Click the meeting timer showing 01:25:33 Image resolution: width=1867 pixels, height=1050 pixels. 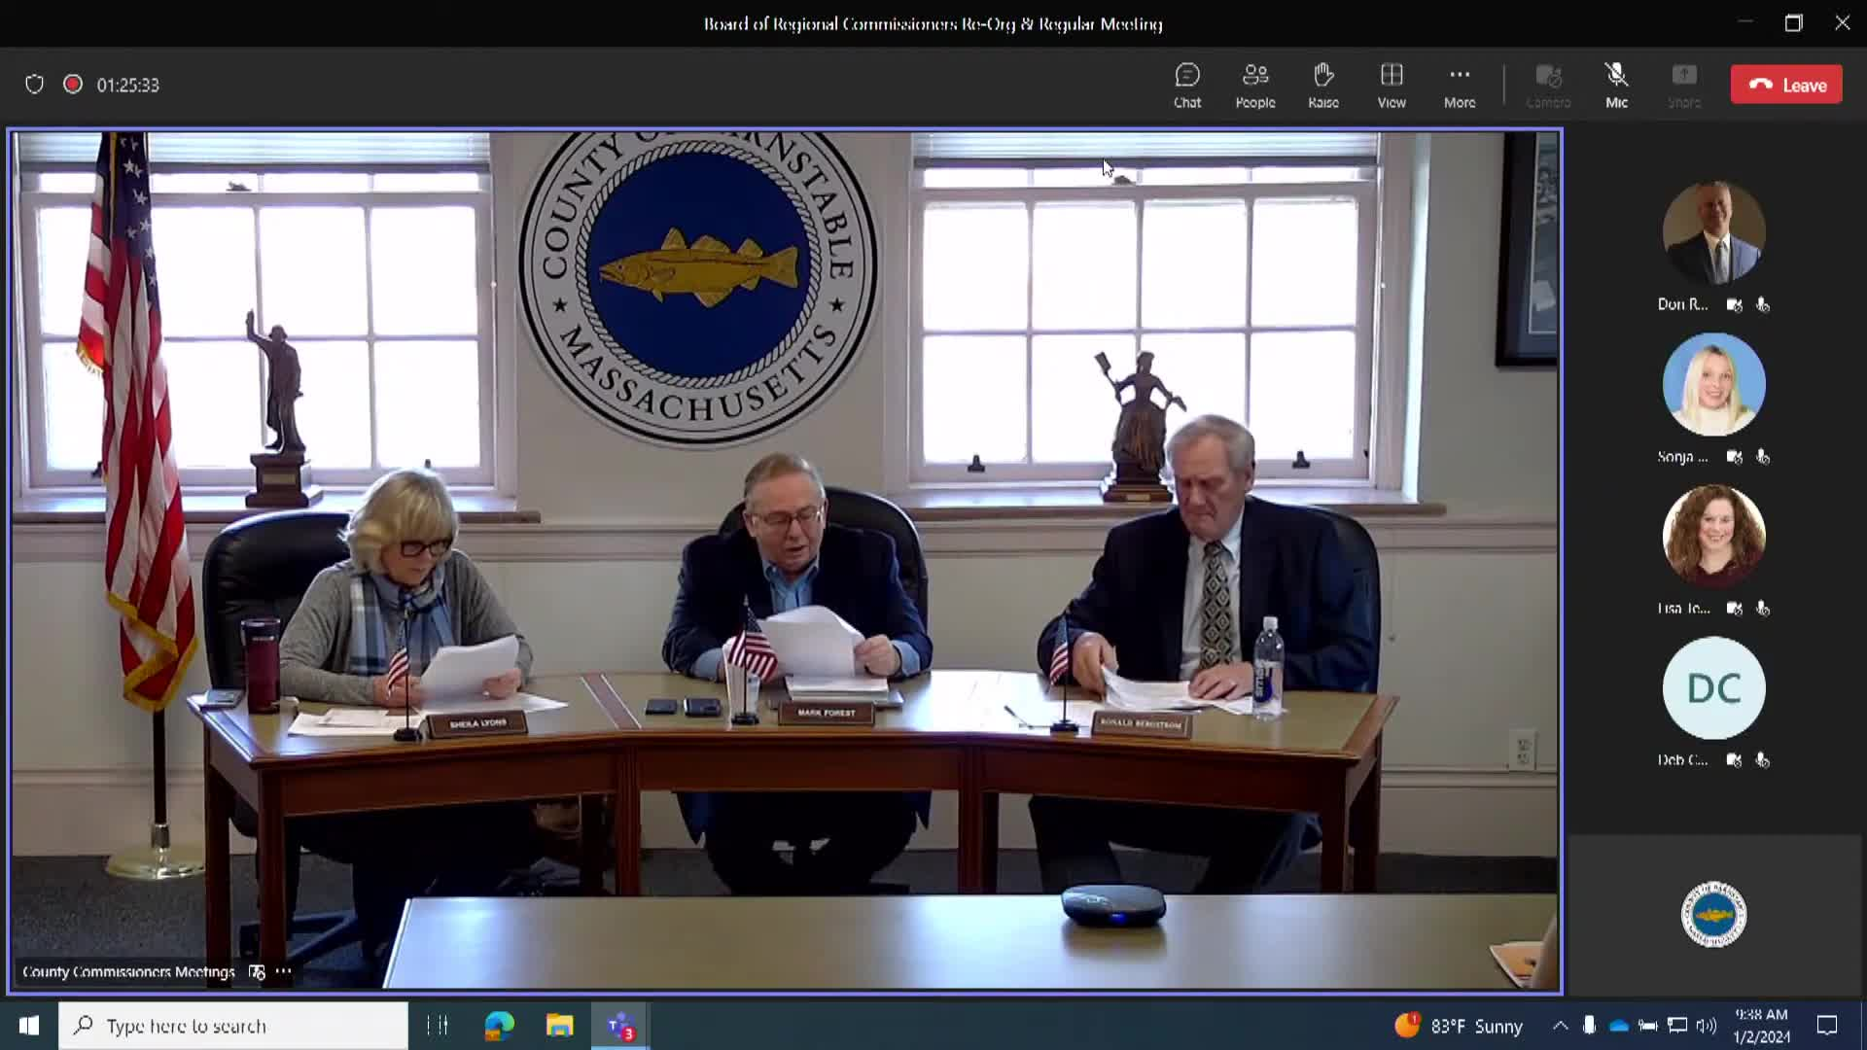click(127, 85)
